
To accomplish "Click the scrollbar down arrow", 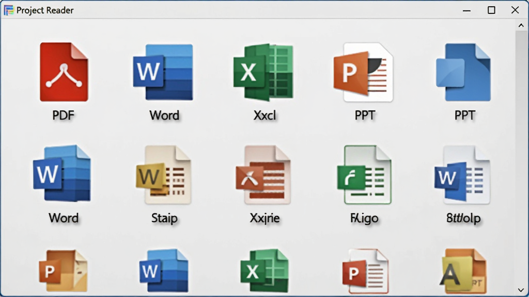I will coord(521,290).
